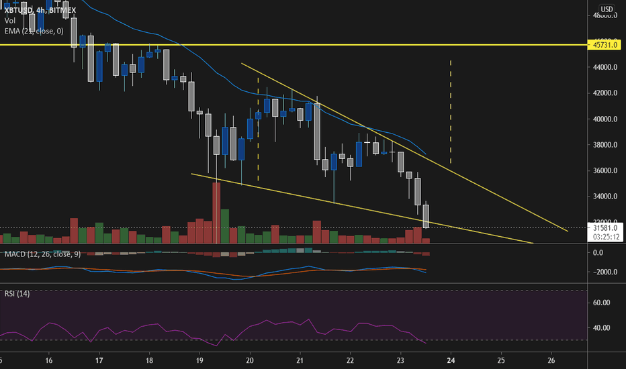Open the MACD (12, 26, close, 9) indicator legend
The height and width of the screenshot is (369, 626).
(x=42, y=254)
